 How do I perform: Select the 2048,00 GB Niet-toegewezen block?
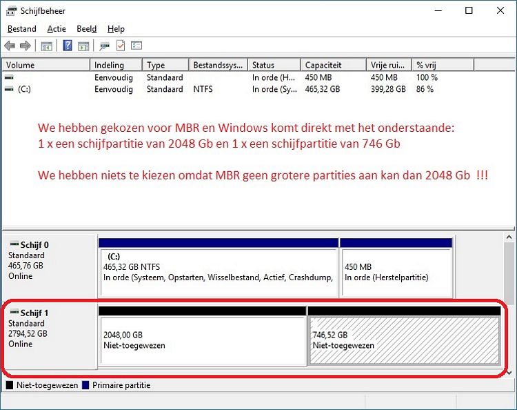click(203, 335)
